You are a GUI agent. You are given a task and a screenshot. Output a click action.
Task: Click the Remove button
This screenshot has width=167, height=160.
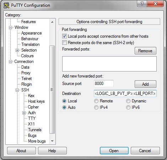pyautogui.click(x=145, y=51)
